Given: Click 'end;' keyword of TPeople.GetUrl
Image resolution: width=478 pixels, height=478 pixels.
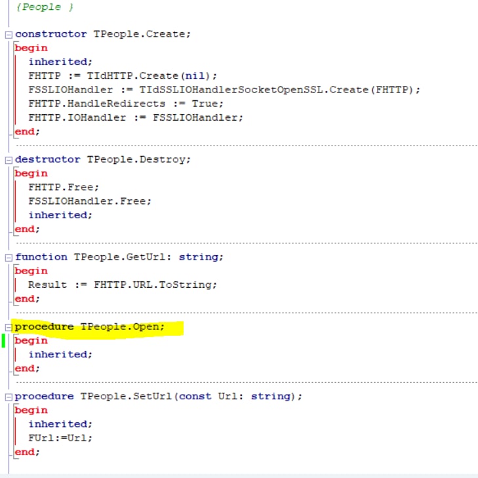Looking at the screenshot, I should 27,299.
